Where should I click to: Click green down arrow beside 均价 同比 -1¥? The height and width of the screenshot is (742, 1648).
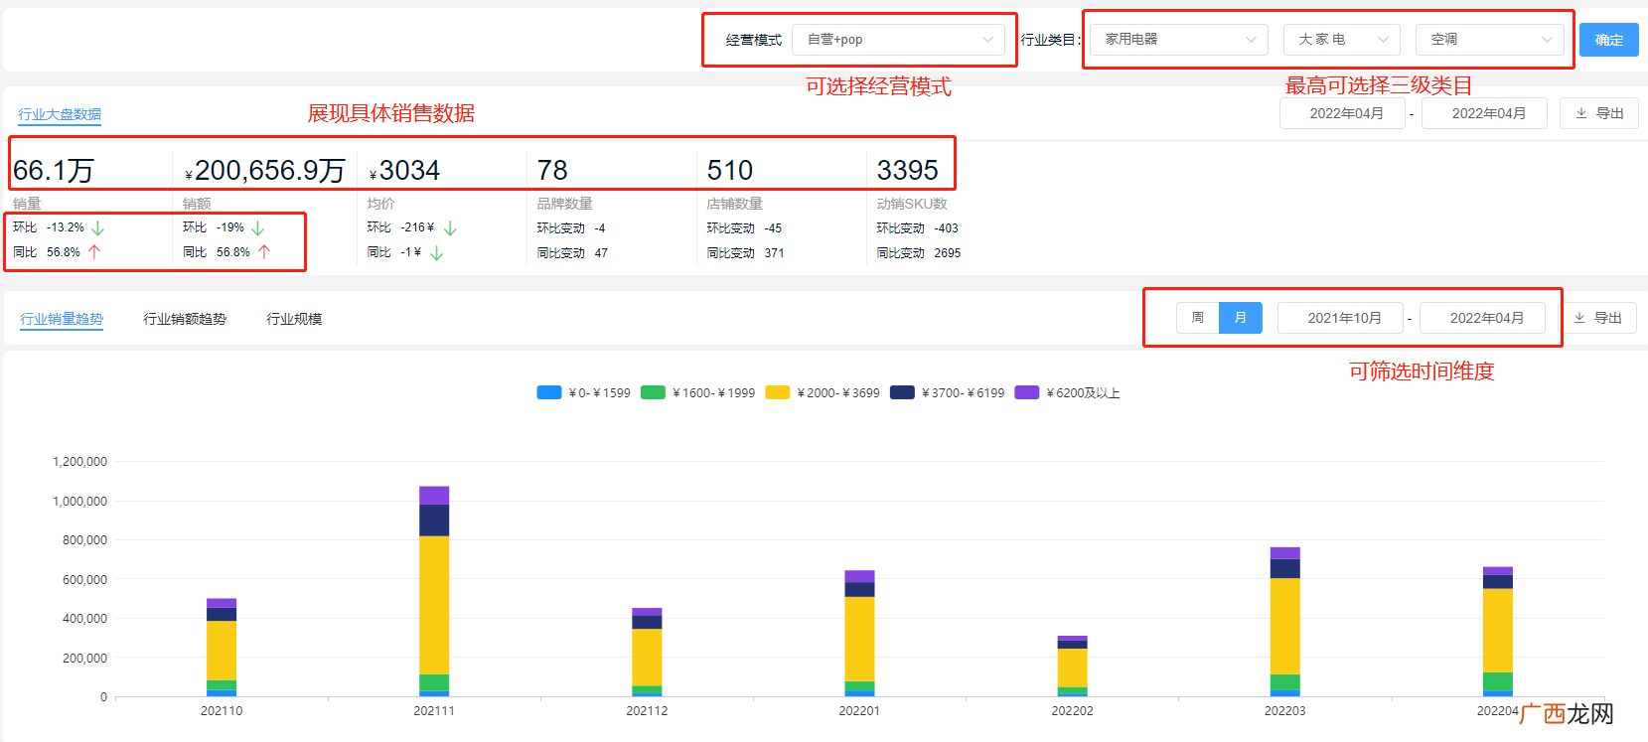tap(437, 253)
